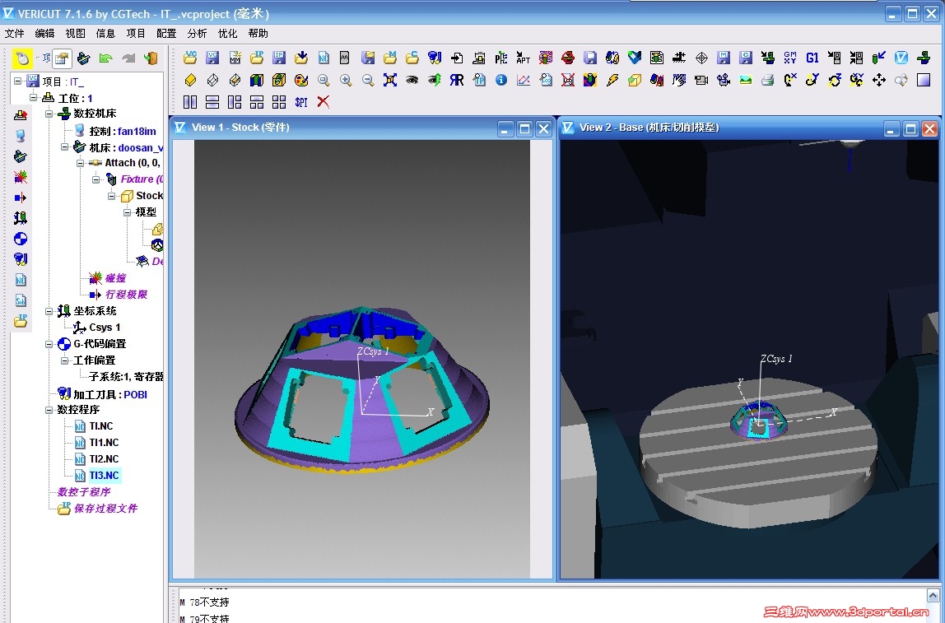Click the GM XY codes toolbar icon

790,58
